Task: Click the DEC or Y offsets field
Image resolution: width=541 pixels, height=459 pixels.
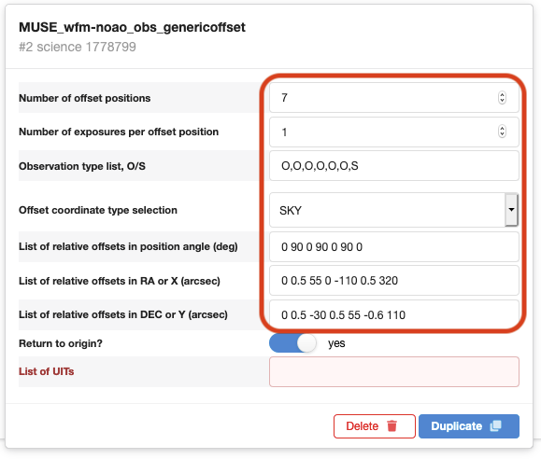Action: [394, 314]
